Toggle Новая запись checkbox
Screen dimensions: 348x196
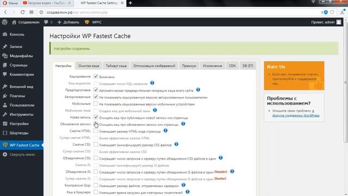[96, 117]
